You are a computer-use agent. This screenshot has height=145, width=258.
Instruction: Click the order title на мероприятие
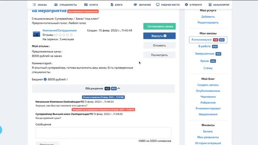49,11
